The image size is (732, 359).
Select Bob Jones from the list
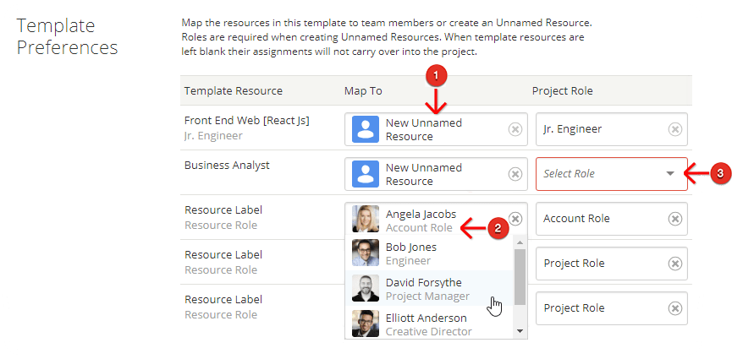tap(430, 253)
